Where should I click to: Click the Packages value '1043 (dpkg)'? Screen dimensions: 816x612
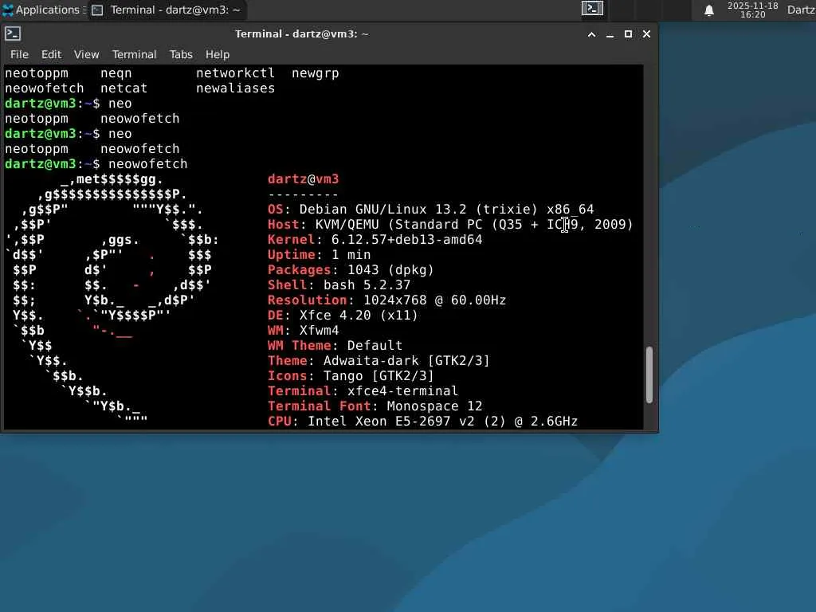[390, 269]
